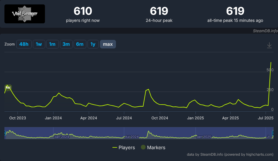
Task: Click the Oct 2023 axis label
Action: pyautogui.click(x=17, y=118)
